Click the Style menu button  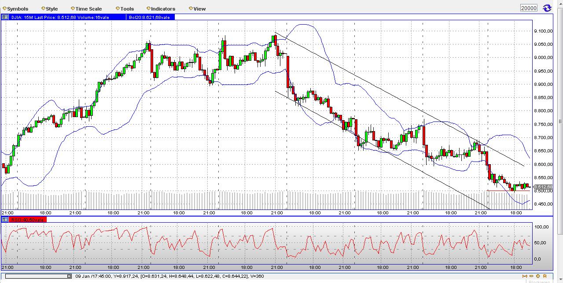coord(50,8)
